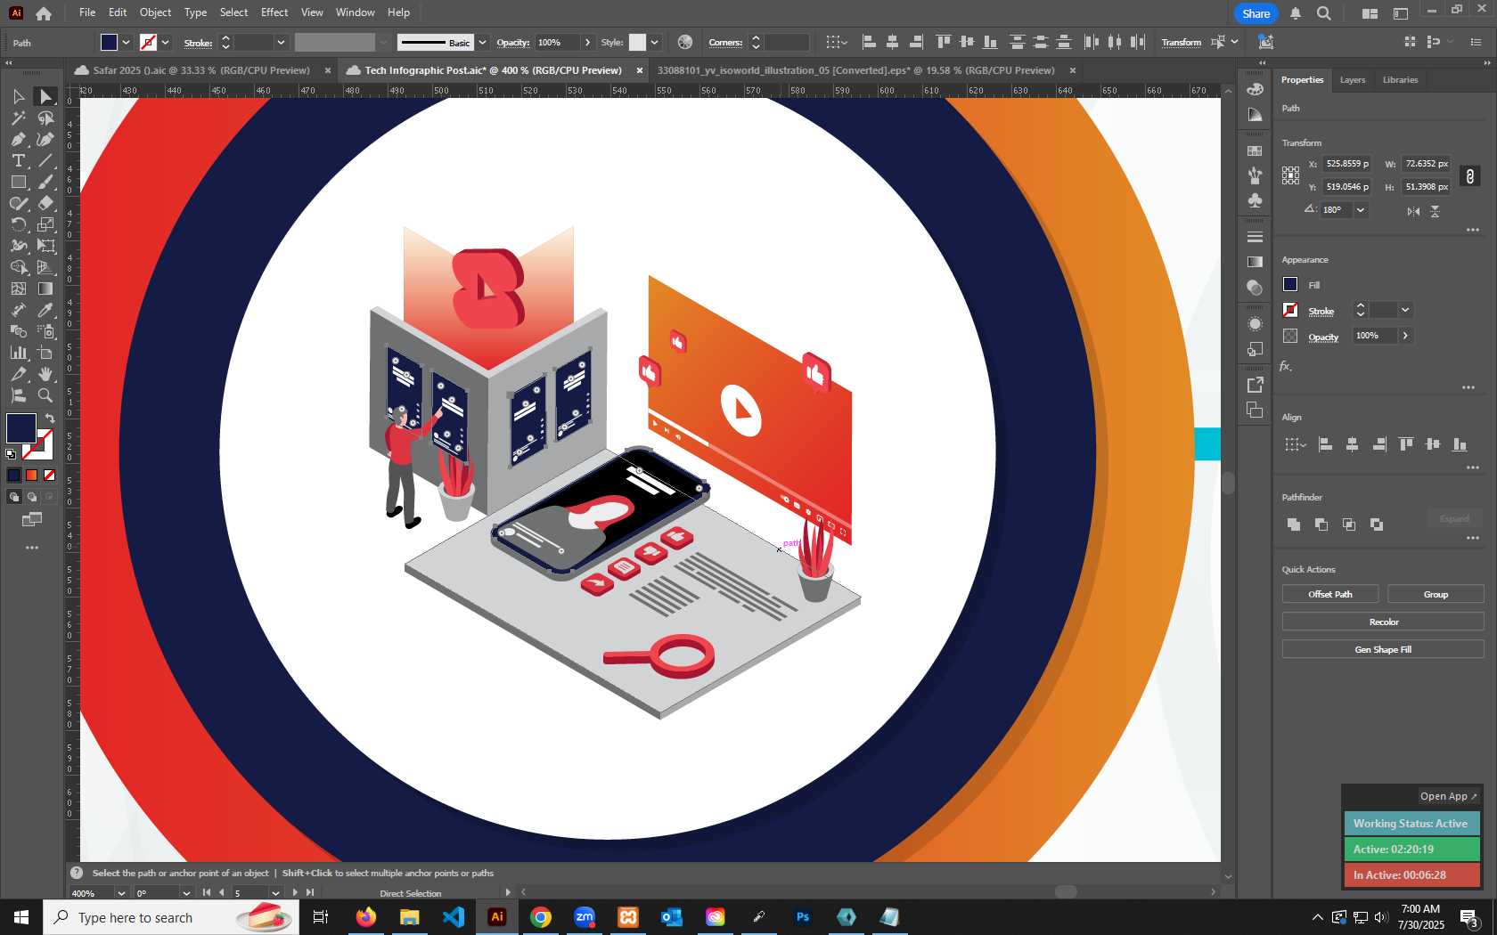Open graphic Style dropdown in control bar

(x=655, y=43)
